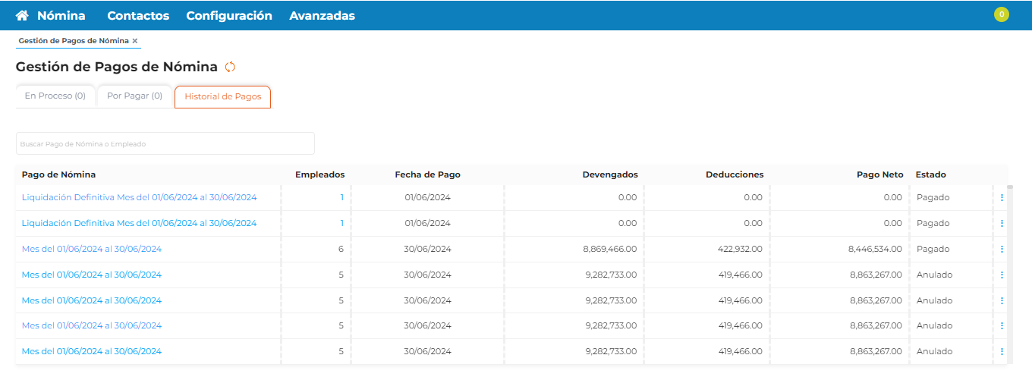Switch to the Por Pagar (0) tab
Image resolution: width=1032 pixels, height=377 pixels.
(134, 96)
